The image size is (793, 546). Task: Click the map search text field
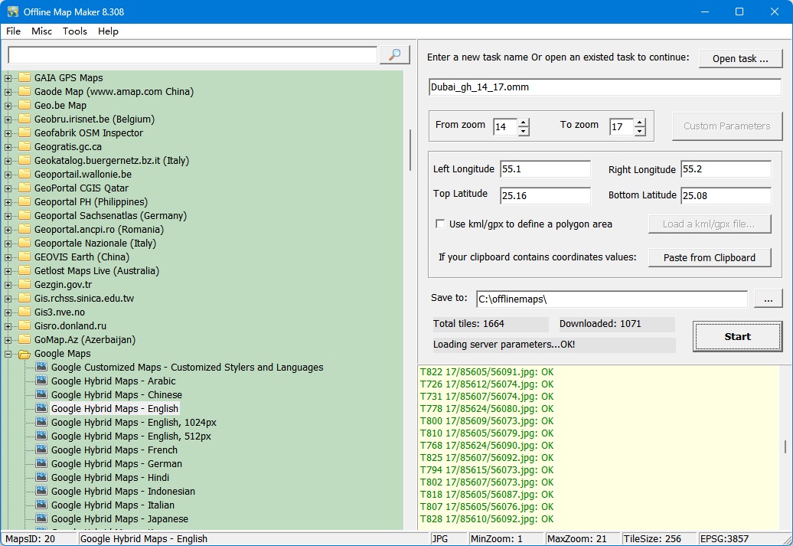pyautogui.click(x=193, y=54)
